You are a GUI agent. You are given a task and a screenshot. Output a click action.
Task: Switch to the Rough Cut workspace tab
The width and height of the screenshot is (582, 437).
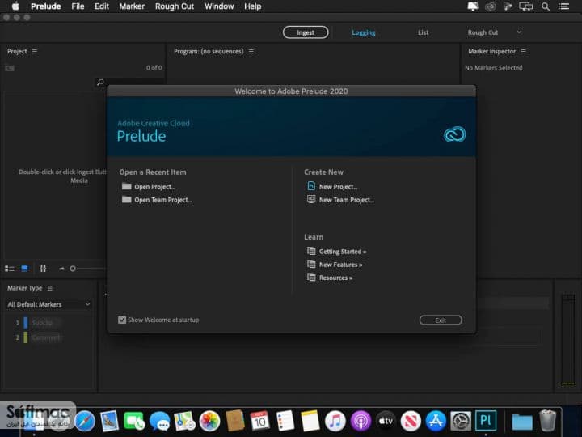click(x=483, y=32)
